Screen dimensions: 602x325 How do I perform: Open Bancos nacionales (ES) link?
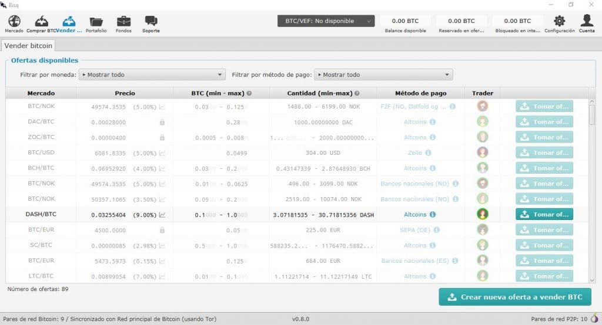(415, 260)
